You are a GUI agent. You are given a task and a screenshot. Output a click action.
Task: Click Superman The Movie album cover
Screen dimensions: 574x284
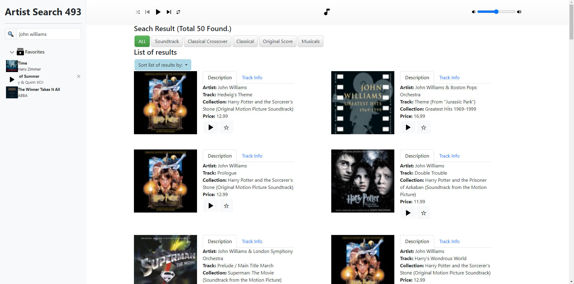click(x=165, y=259)
